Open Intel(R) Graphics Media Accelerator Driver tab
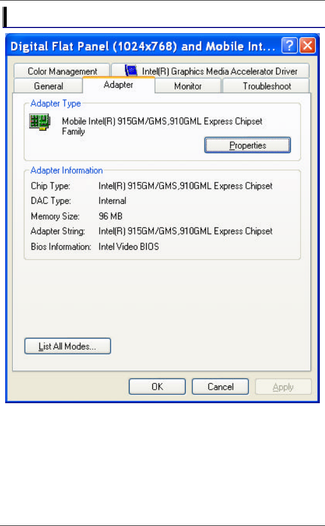 click(x=210, y=71)
